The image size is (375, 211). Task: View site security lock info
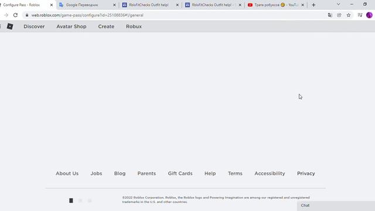(27, 15)
